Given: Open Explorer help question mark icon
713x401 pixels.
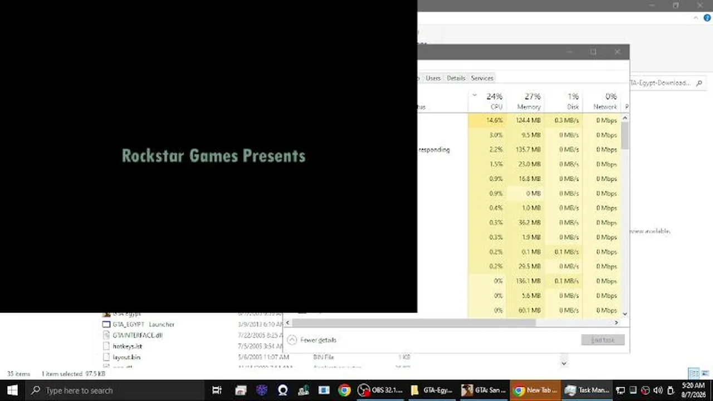Looking at the screenshot, I should [x=707, y=18].
